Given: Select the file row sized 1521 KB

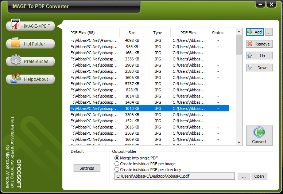Looking at the screenshot, I should [150, 121].
